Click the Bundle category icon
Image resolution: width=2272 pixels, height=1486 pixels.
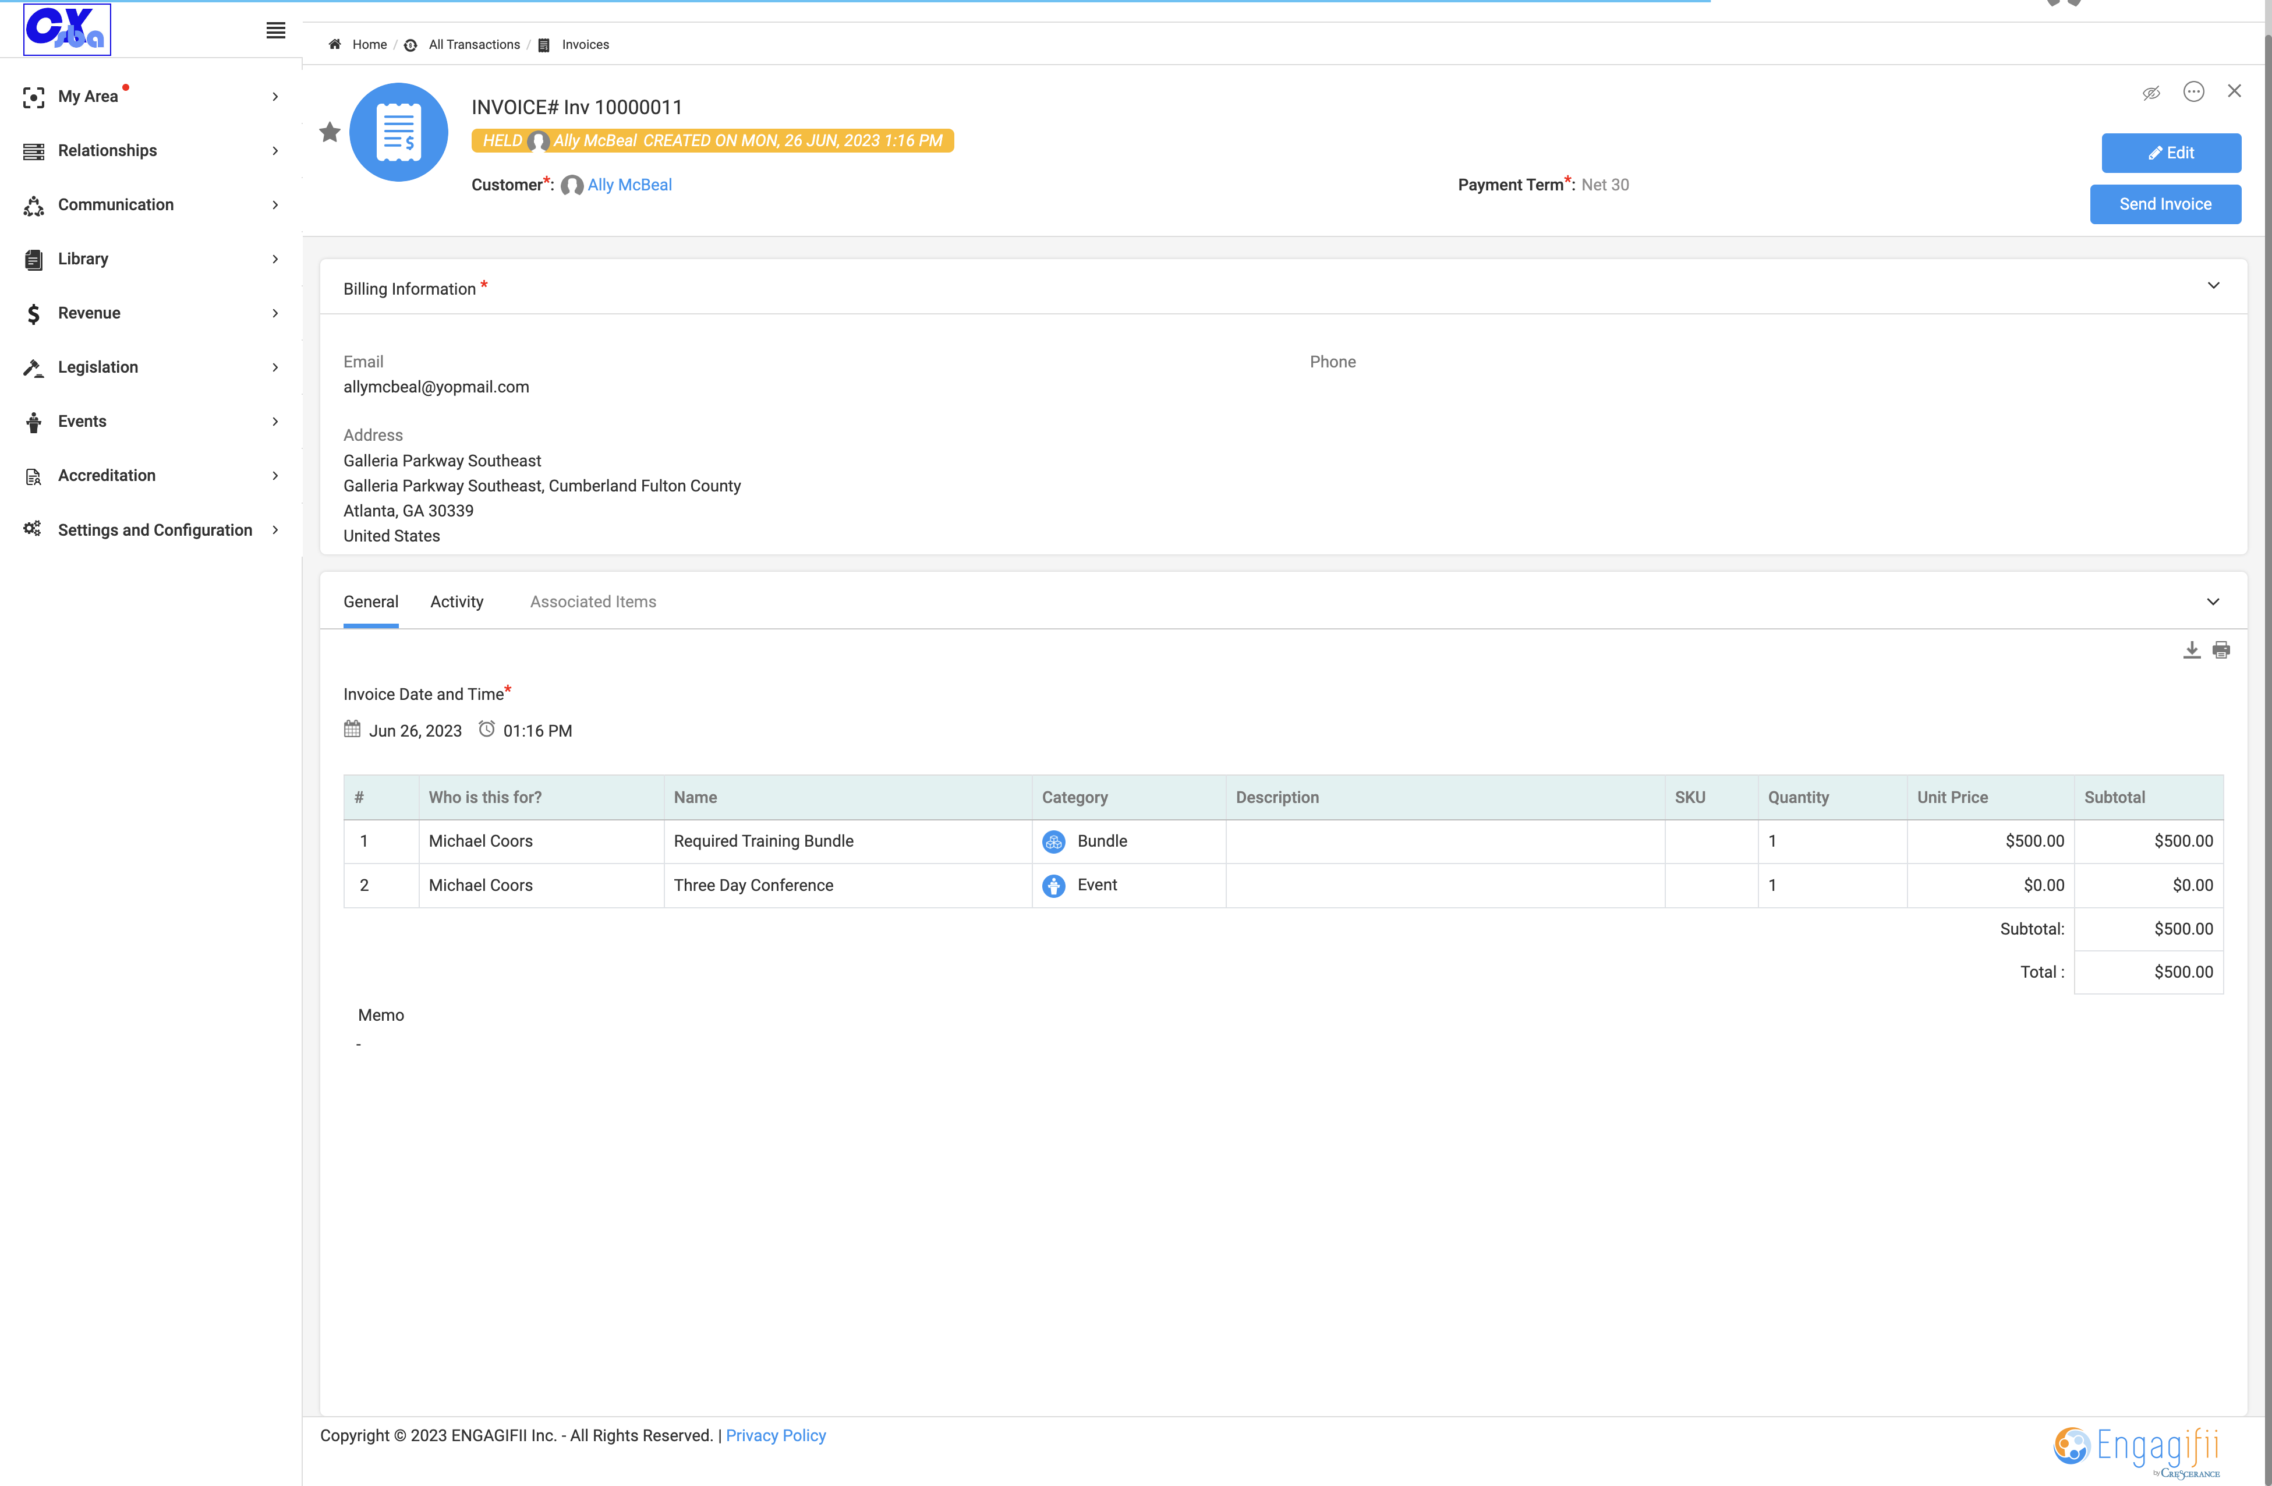pos(1054,841)
